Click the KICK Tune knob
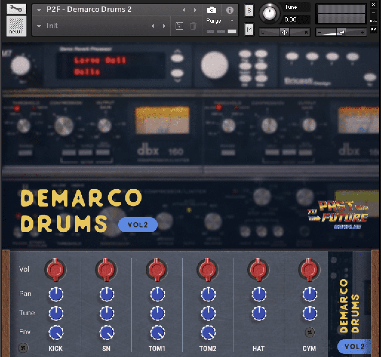Viewport: 381px width, 357px height. [x=56, y=313]
